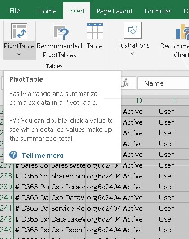Click the PivotTable icon
Image resolution: width=189 pixels, height=239 pixels.
coord(19,31)
